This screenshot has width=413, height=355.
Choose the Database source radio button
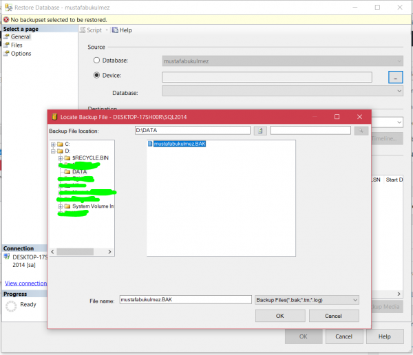tap(96, 61)
